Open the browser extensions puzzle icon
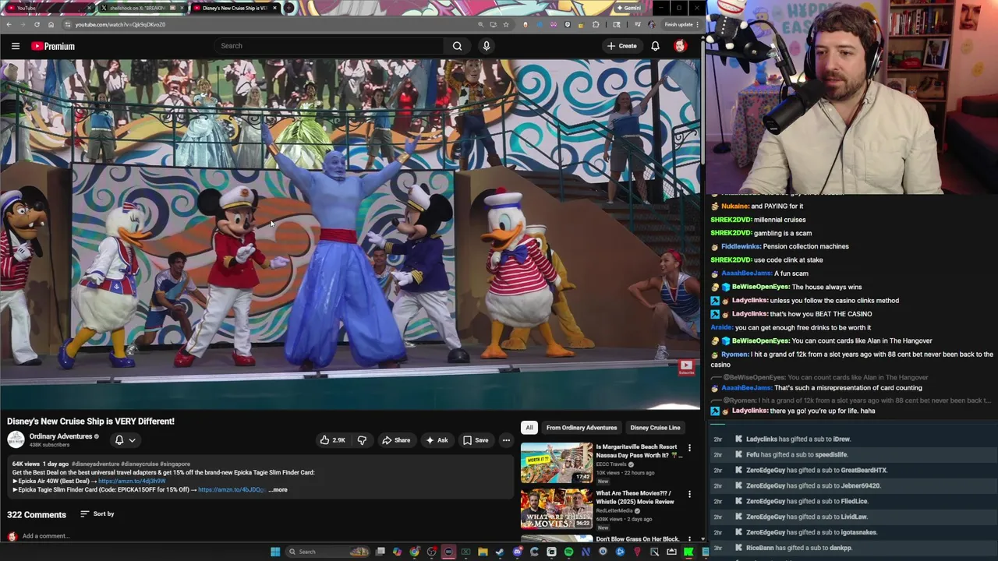 pyautogui.click(x=596, y=24)
